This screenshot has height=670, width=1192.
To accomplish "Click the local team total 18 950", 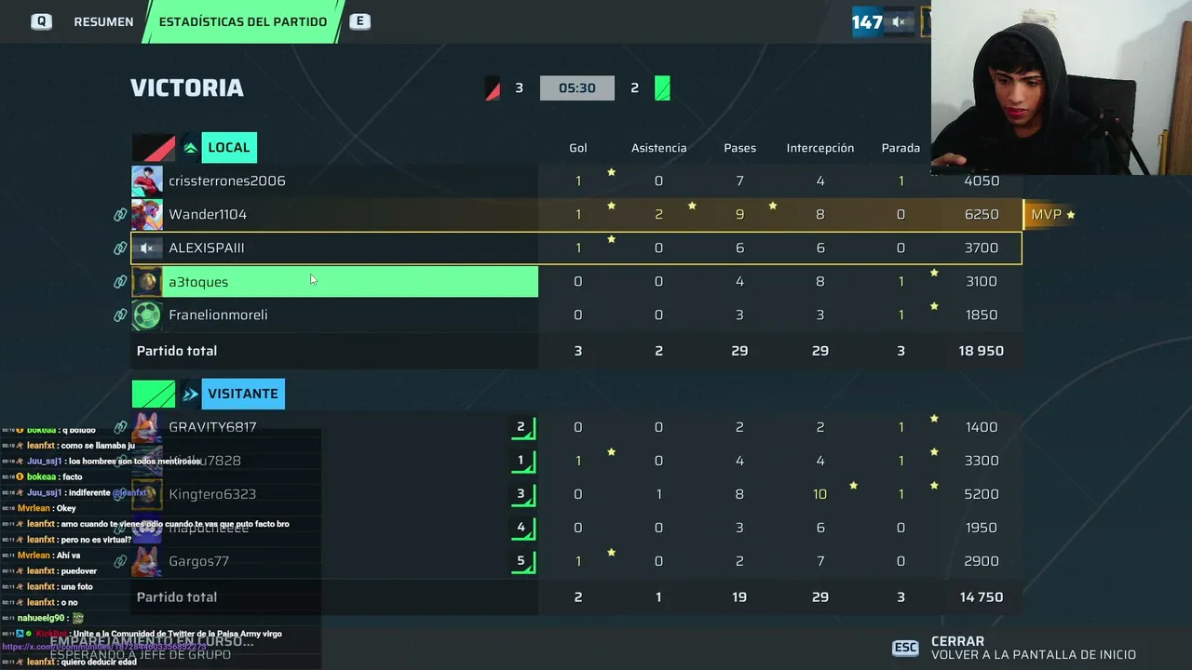I will (982, 351).
